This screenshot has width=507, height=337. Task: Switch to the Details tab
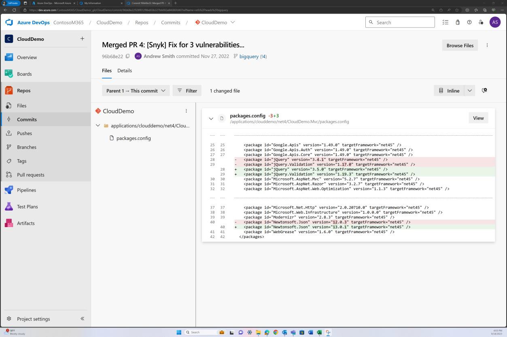[x=124, y=70]
